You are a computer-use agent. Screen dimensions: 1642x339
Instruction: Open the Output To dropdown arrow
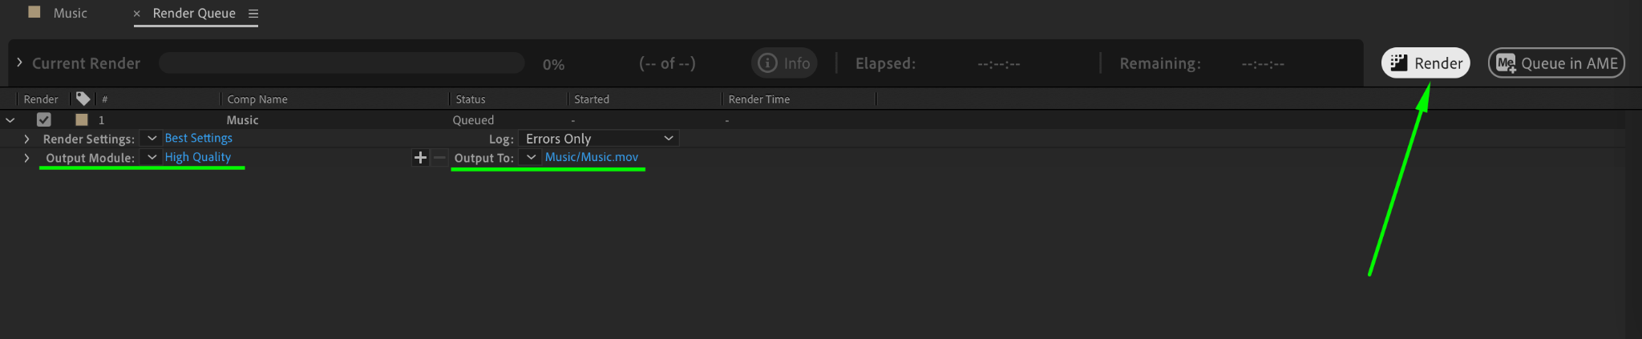[531, 158]
